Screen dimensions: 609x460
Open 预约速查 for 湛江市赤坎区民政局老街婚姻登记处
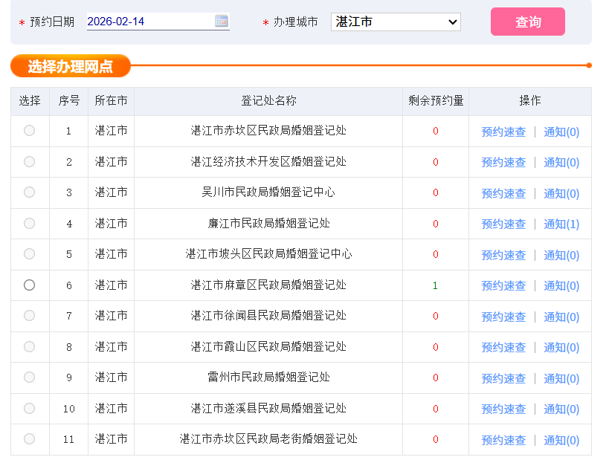click(x=503, y=439)
